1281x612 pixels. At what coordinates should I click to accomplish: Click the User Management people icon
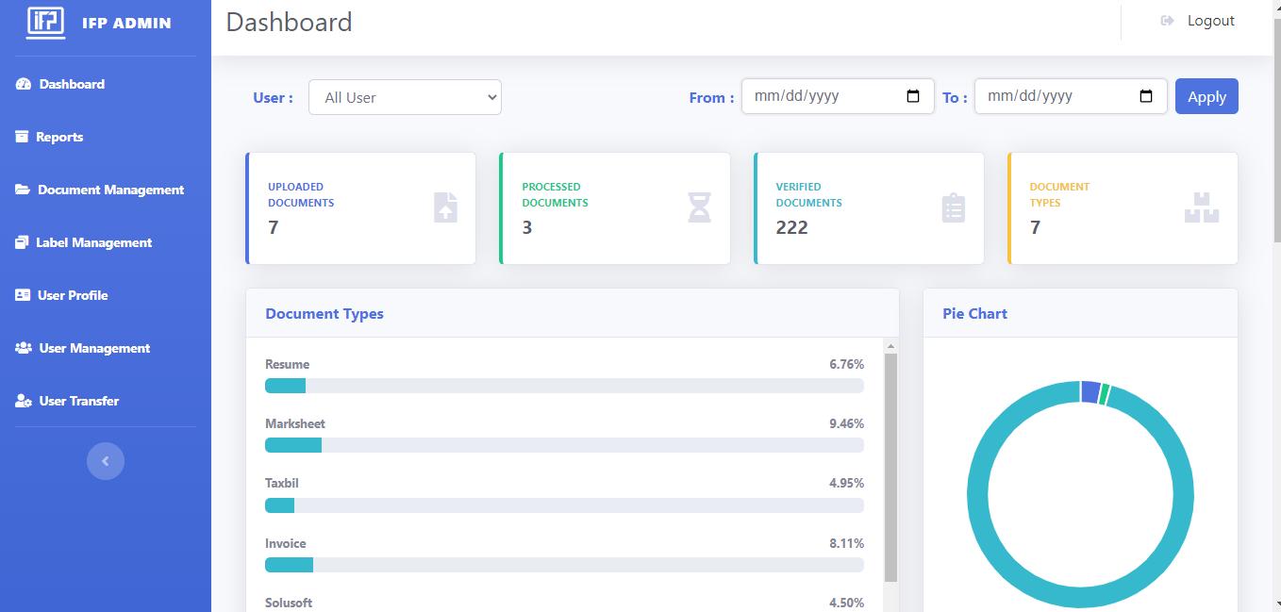coord(24,348)
